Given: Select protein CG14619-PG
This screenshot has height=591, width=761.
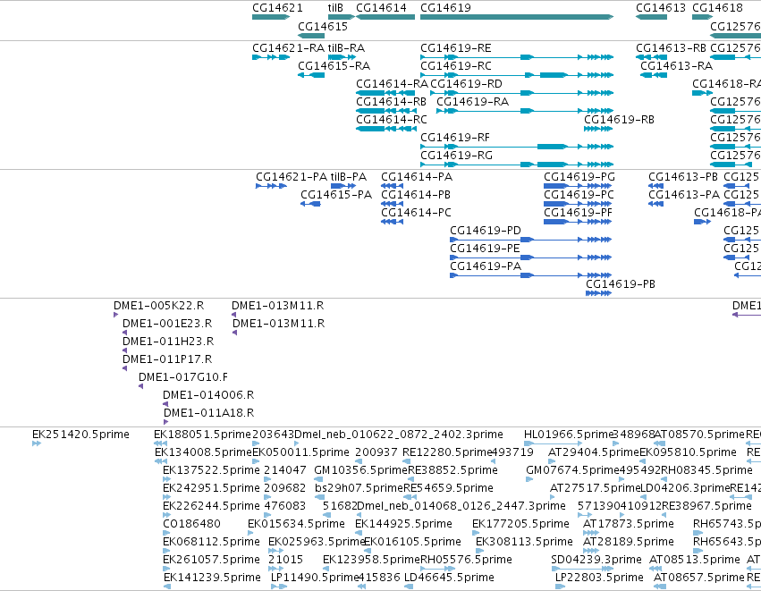Looking at the screenshot, I should pyautogui.click(x=578, y=186).
